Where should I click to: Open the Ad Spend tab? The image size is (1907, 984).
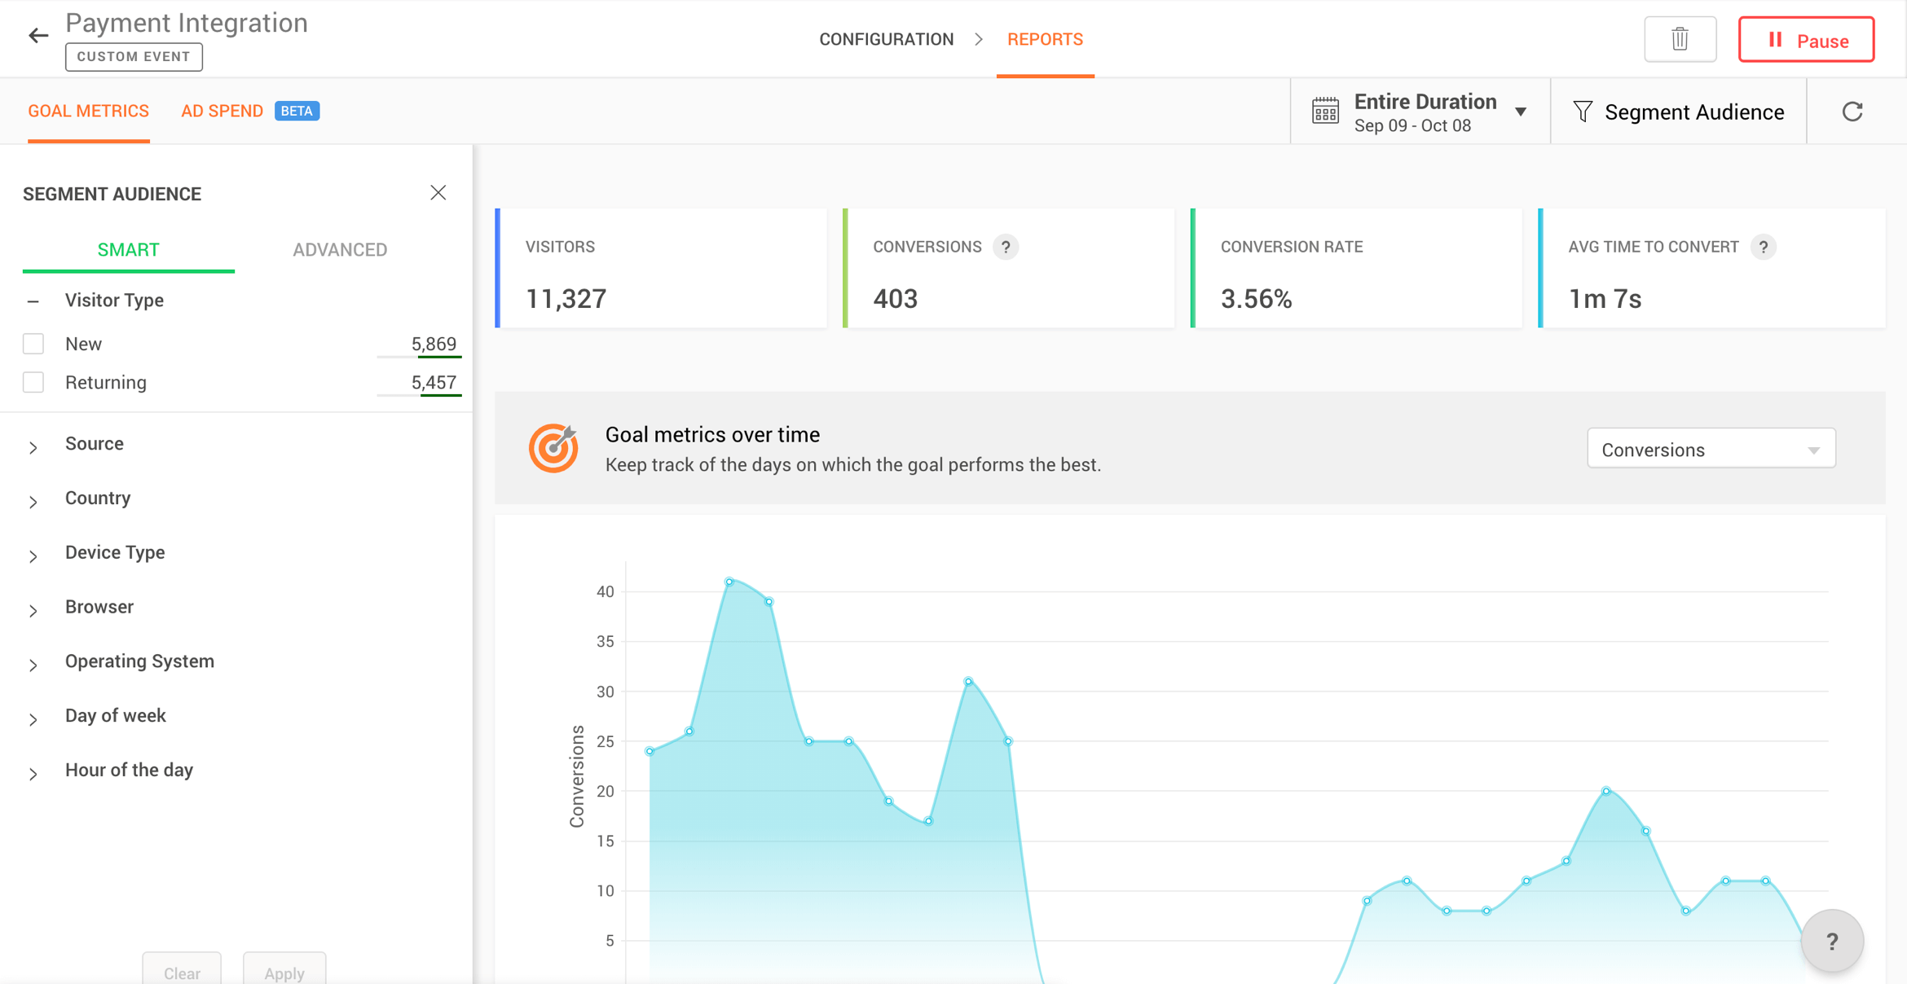click(222, 111)
